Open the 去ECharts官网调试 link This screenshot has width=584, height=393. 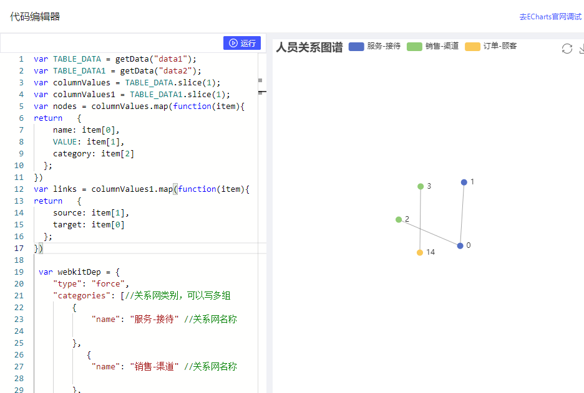tap(550, 17)
